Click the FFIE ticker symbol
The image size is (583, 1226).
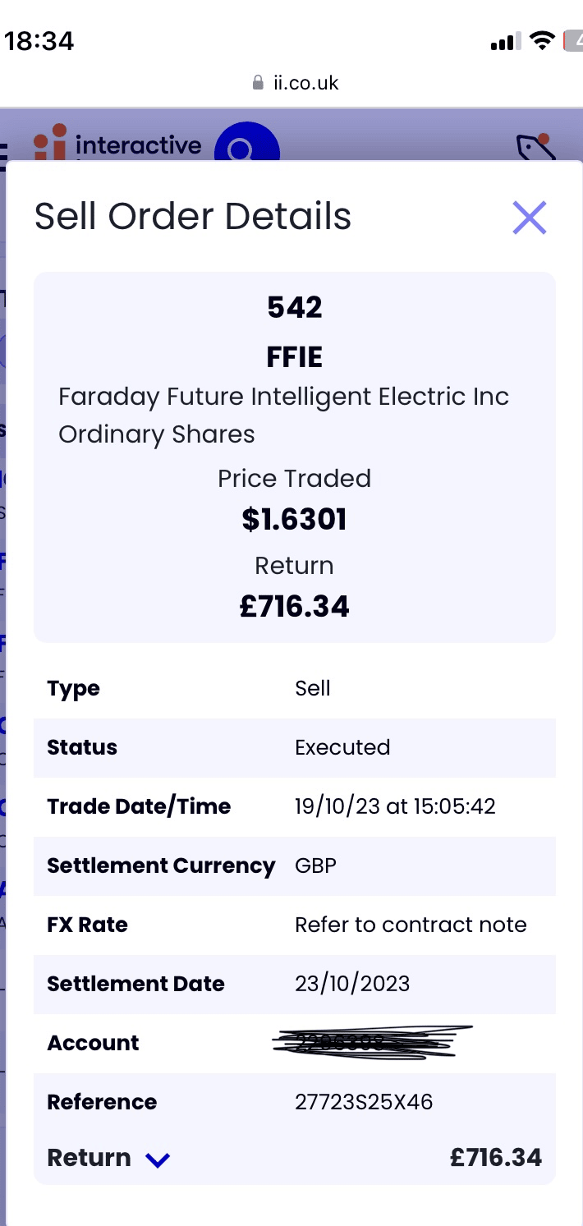click(x=295, y=357)
